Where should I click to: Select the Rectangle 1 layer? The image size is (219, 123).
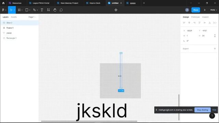(20, 38)
